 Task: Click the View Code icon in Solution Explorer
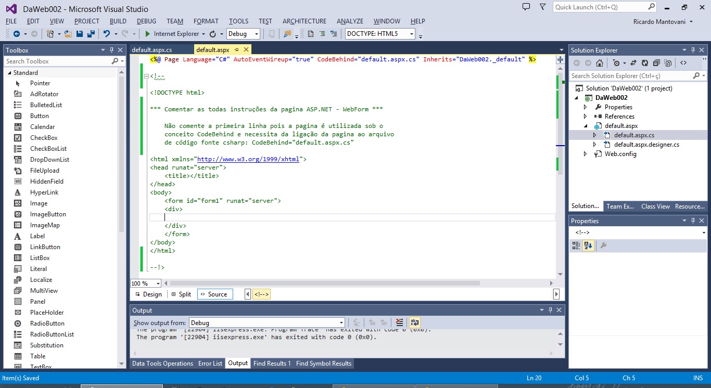[x=683, y=63]
